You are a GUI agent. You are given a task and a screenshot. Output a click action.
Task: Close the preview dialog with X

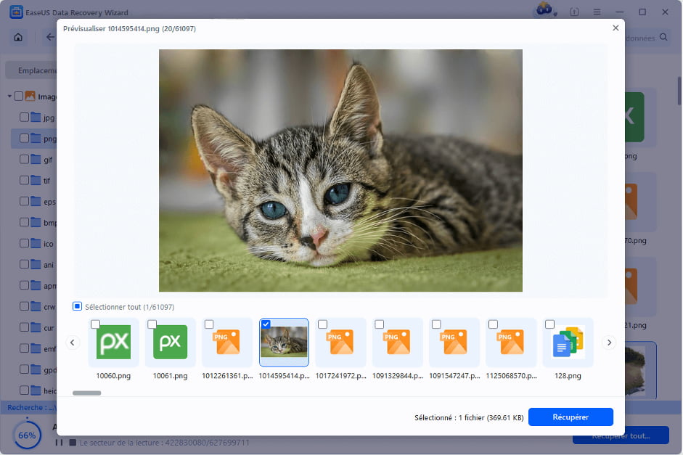click(x=615, y=28)
